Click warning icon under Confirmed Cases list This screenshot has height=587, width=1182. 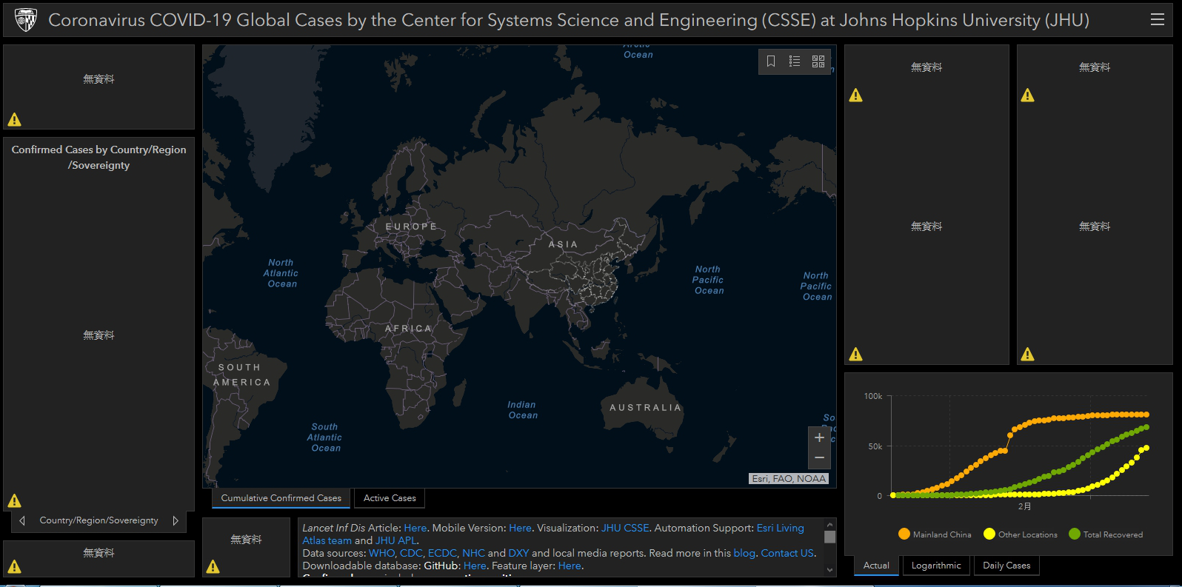(15, 501)
